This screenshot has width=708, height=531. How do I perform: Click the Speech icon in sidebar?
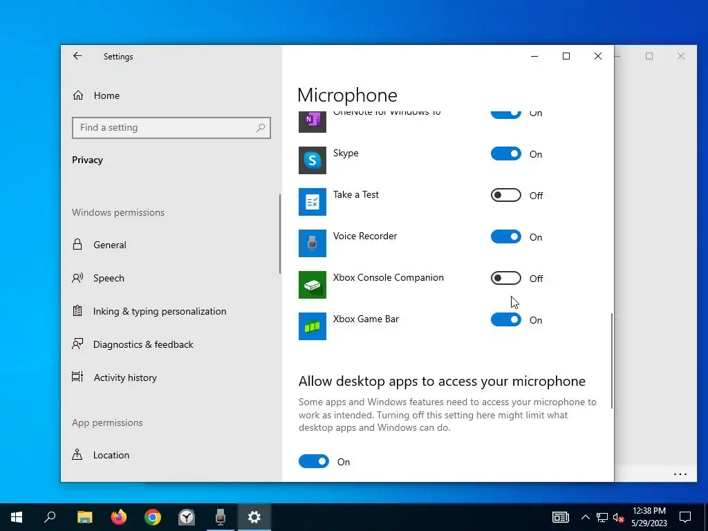pos(77,278)
